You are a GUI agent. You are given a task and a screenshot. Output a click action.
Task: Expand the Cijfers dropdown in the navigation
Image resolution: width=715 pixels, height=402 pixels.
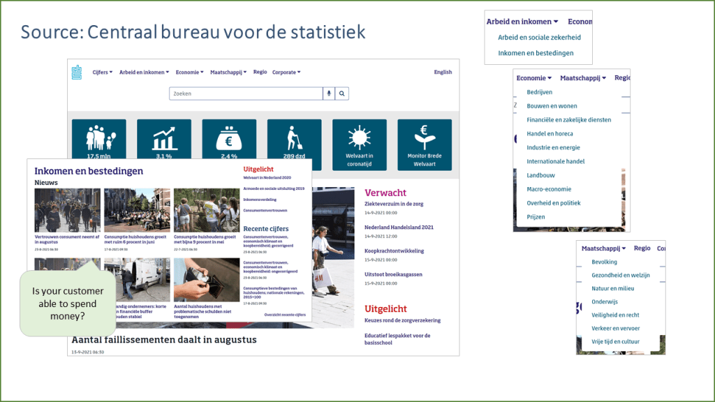[102, 72]
